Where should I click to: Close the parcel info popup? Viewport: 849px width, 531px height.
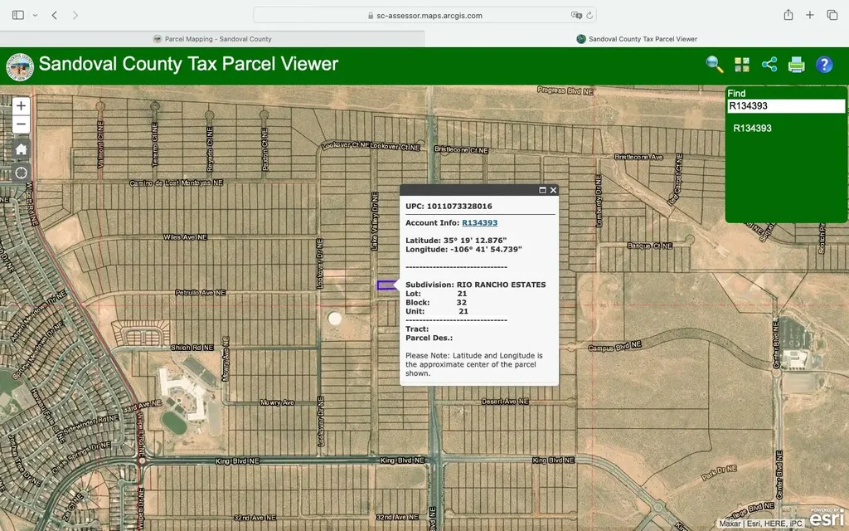click(554, 190)
